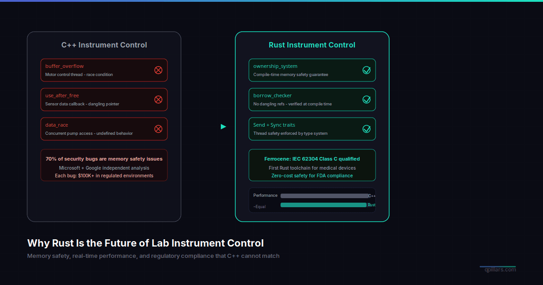Toggle the ownership_system safety entry
The image size is (543, 285).
coord(312,70)
